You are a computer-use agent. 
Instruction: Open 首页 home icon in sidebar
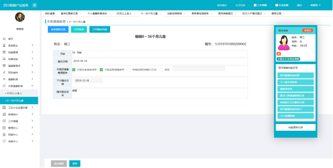(4, 39)
